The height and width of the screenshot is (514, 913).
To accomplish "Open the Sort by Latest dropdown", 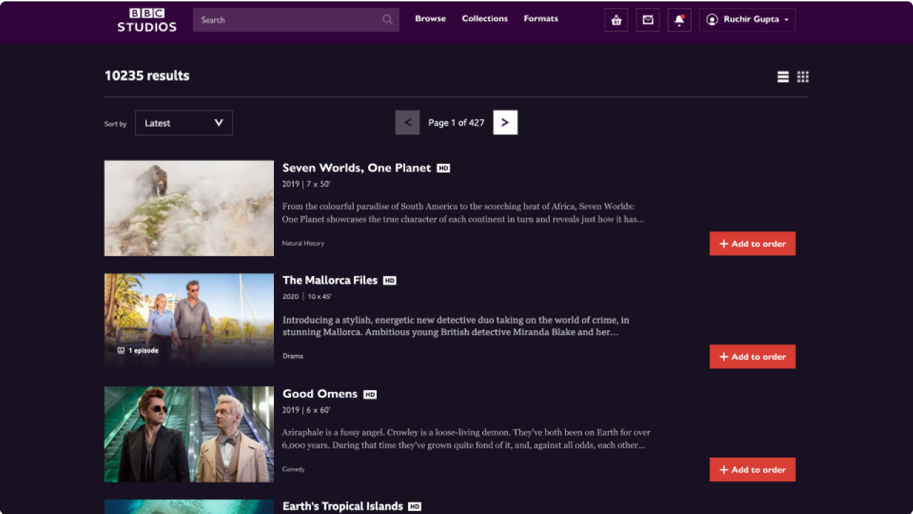I will point(183,123).
